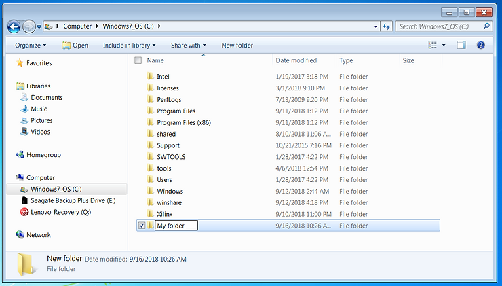Screen dimensions: 502x286
Task: Click the 7/13/2009 9:20 PM date cell
Action: 302,100
